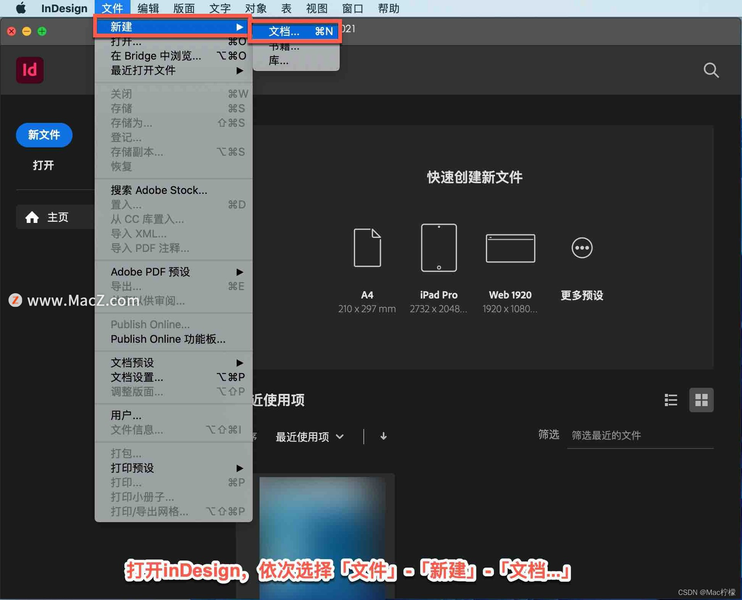Choose 文档设置... menu item

(174, 377)
